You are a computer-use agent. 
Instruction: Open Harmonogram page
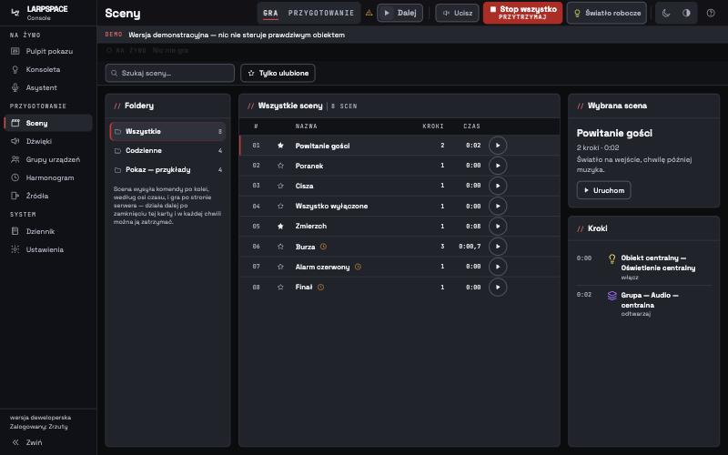click(x=48, y=177)
